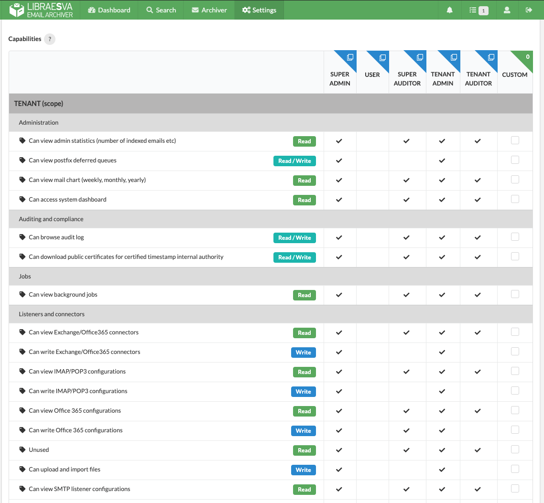Tick custom checkbox for upload and import files
This screenshot has width=544, height=503.
tap(515, 469)
